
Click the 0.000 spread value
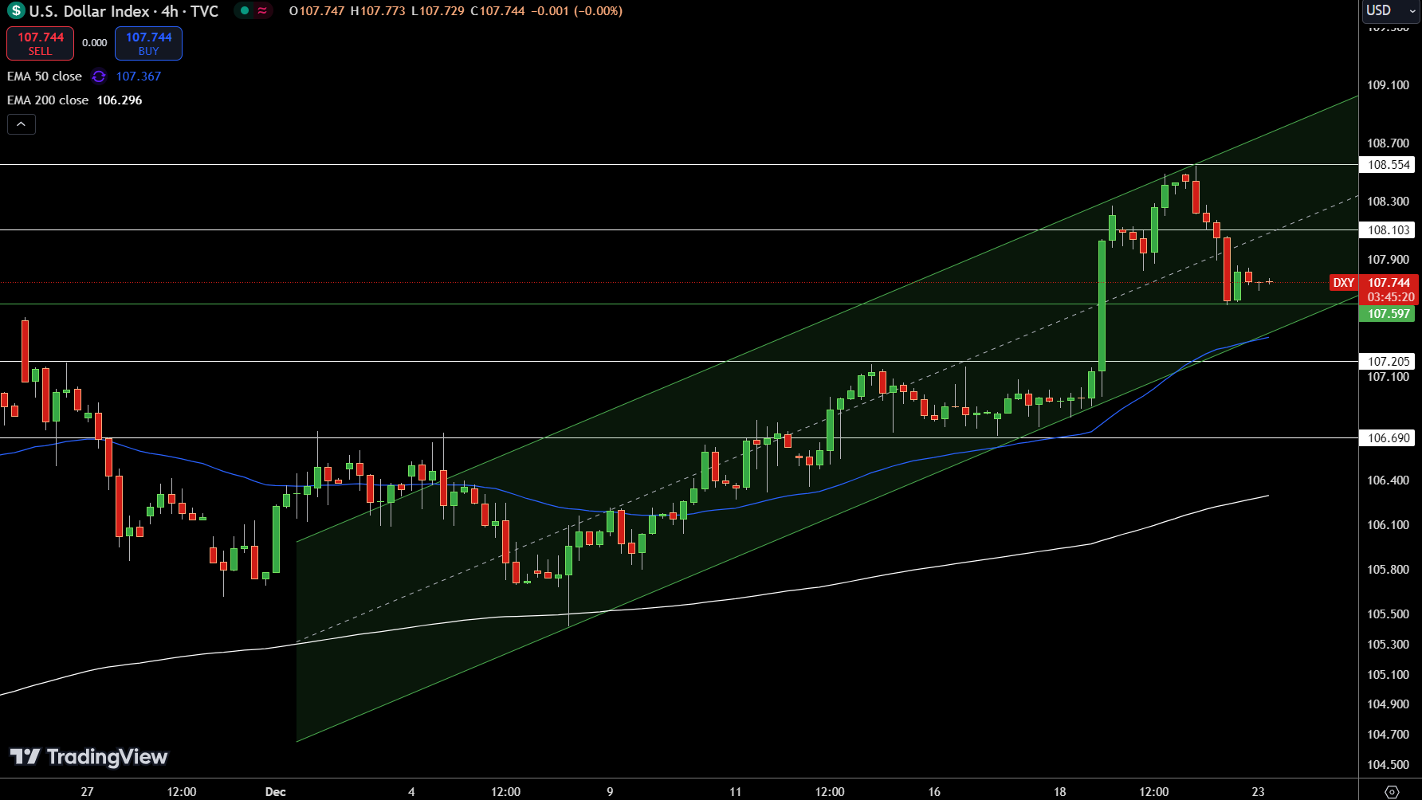pyautogui.click(x=94, y=43)
